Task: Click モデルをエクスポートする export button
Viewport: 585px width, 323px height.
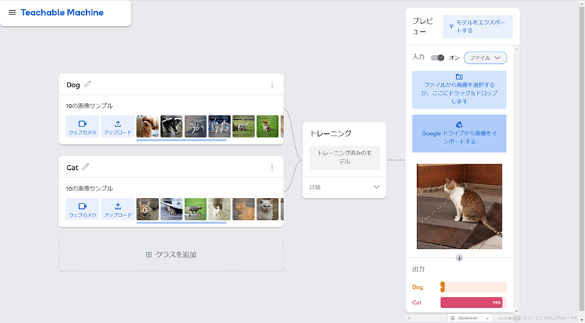Action: (x=477, y=27)
